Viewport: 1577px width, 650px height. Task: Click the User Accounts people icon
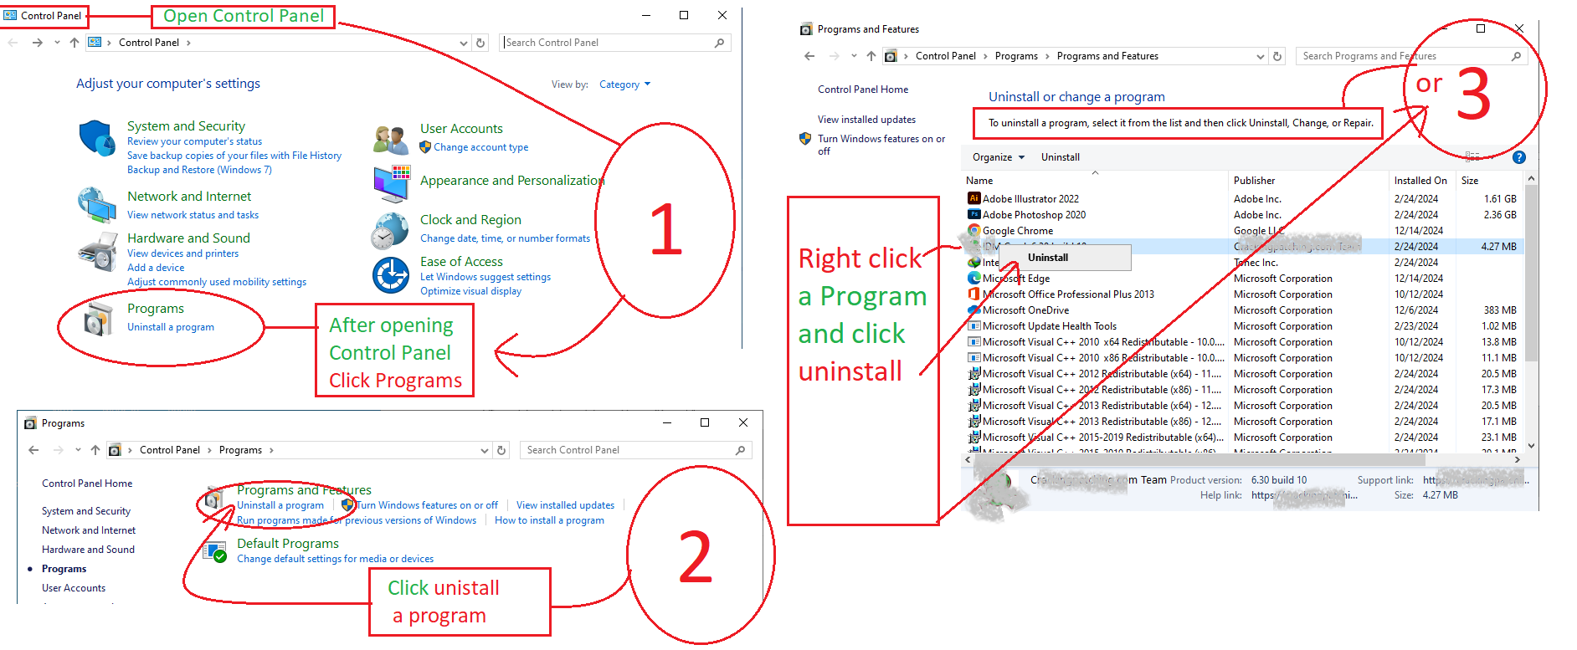[x=391, y=139]
